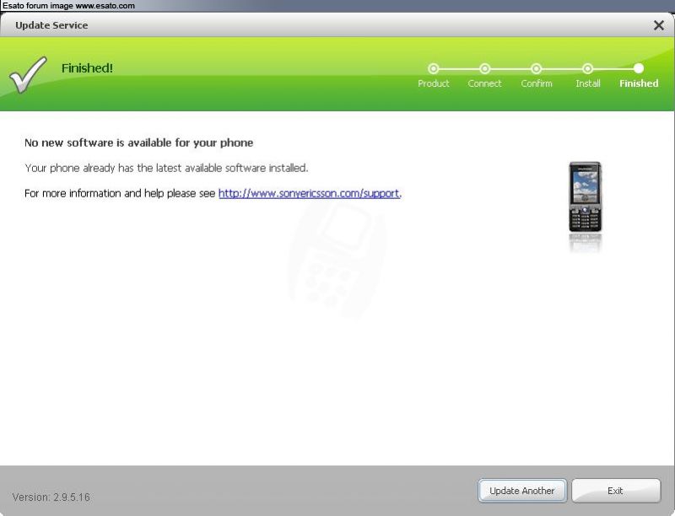This screenshot has width=675, height=516.
Task: Click the Update Another button
Action: pos(521,491)
